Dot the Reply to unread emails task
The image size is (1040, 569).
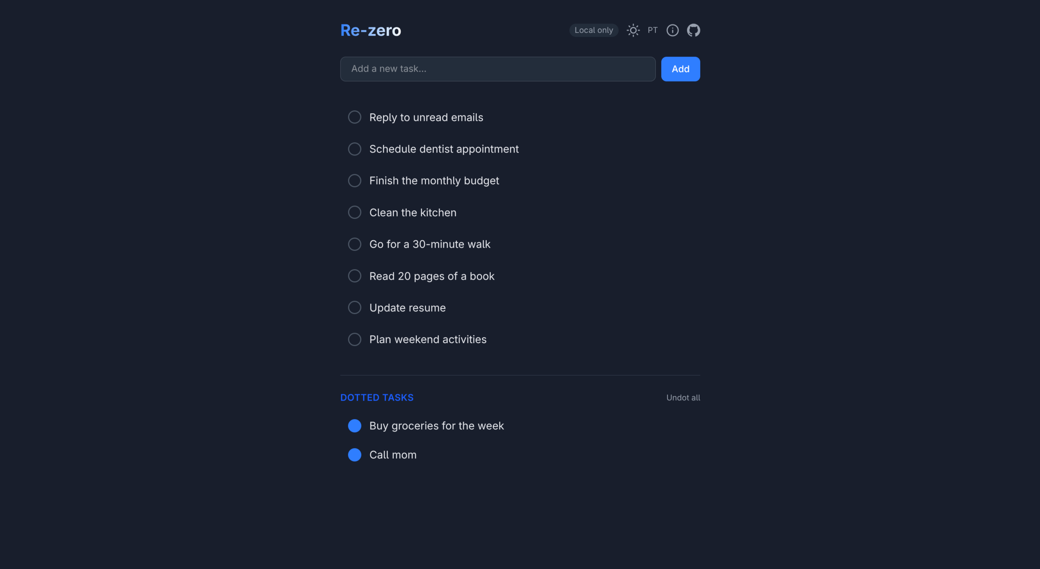click(354, 117)
